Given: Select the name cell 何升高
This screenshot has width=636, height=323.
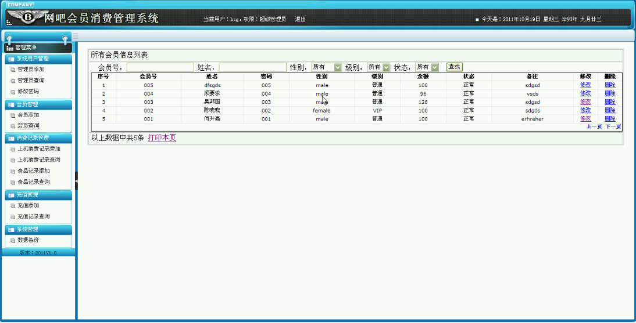Looking at the screenshot, I should [212, 119].
